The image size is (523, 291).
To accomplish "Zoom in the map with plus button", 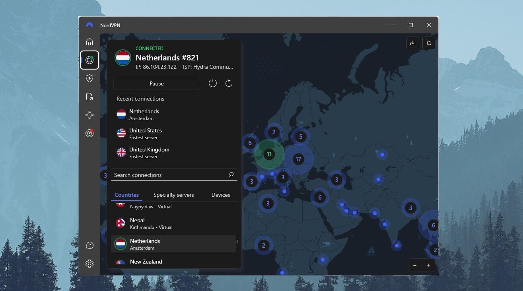I will [428, 265].
